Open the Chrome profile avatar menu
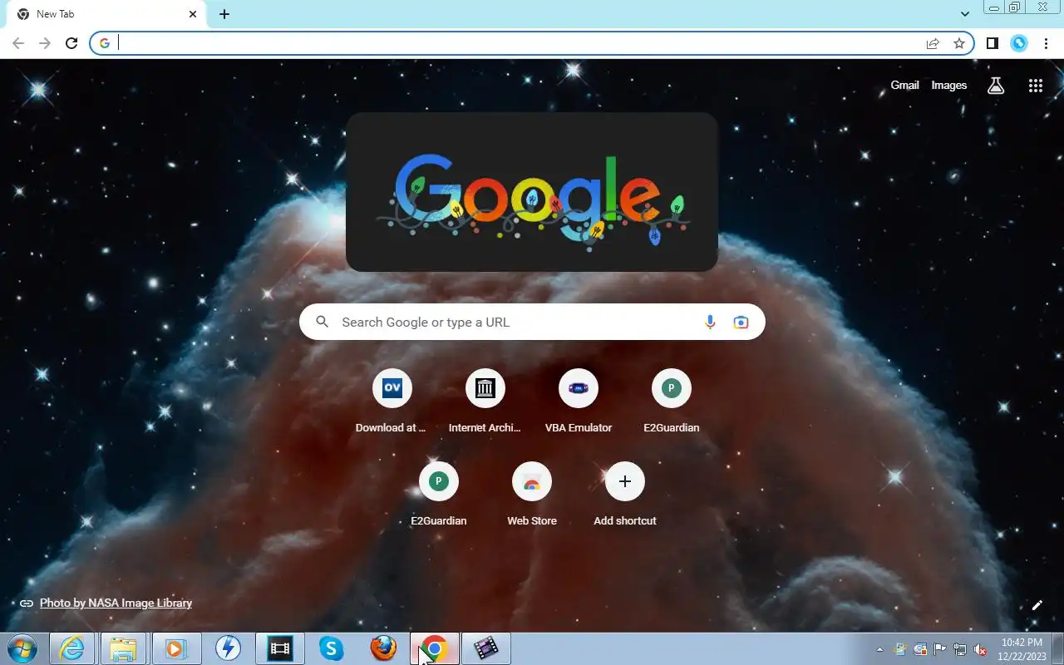This screenshot has height=665, width=1064. pyautogui.click(x=1019, y=43)
